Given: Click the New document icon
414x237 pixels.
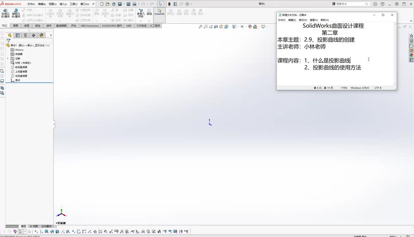Looking at the screenshot, I should click(x=102, y=4).
